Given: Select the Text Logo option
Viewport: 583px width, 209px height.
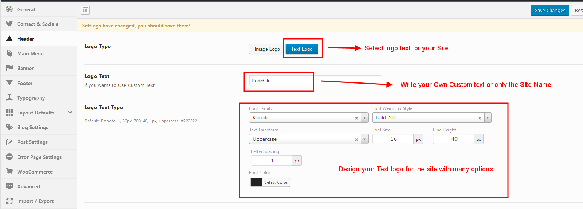Looking at the screenshot, I should pos(301,49).
